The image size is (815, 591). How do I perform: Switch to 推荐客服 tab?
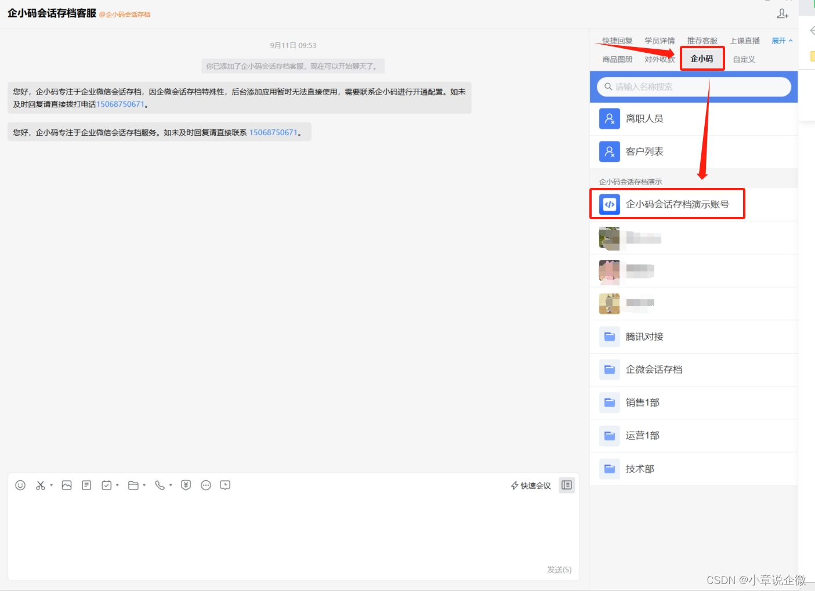[702, 41]
